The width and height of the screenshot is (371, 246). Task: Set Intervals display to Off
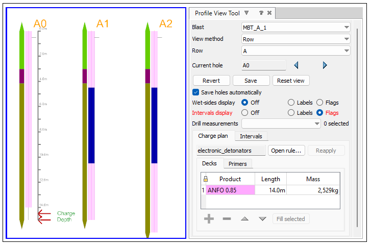(244, 113)
